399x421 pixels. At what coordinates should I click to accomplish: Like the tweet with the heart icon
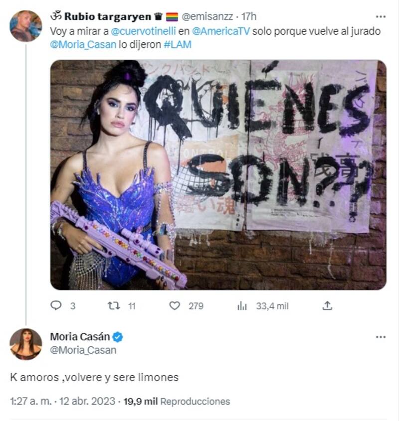175,305
